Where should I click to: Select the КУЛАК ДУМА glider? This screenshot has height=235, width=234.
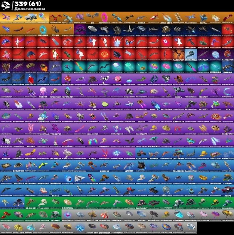coord(68,55)
